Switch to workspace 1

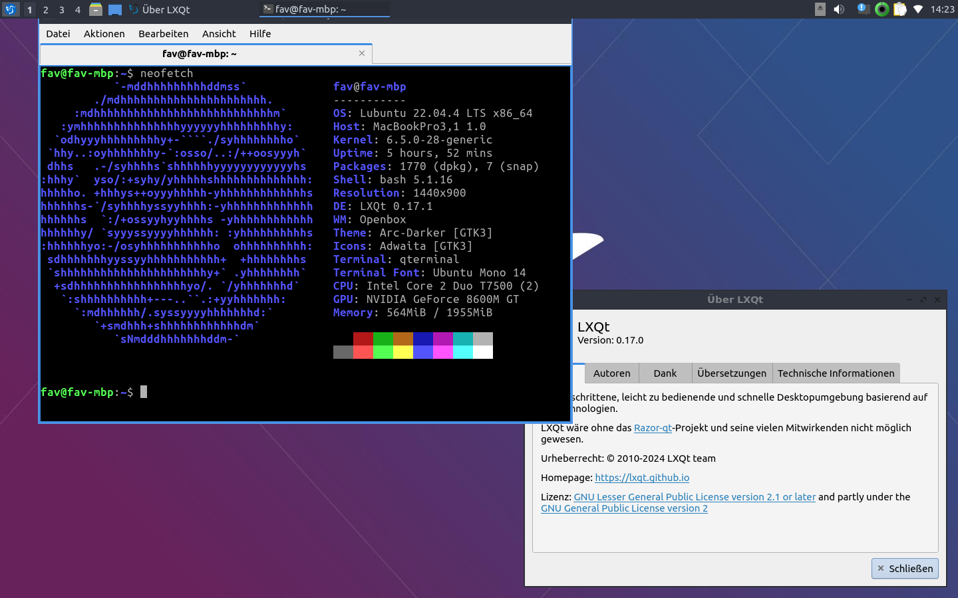(x=29, y=10)
